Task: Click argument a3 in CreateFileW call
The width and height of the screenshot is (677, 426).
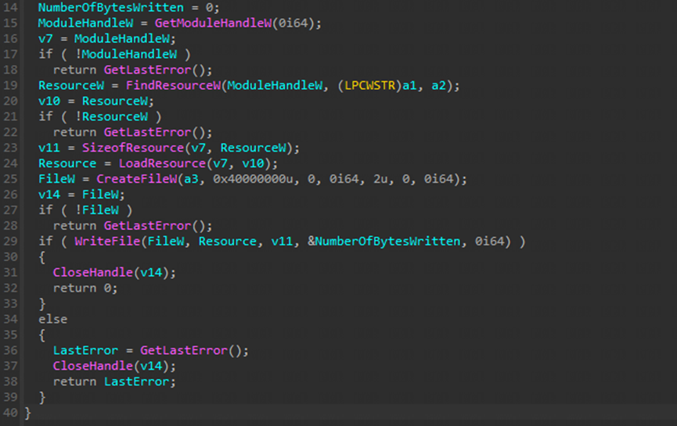Action: tap(191, 178)
